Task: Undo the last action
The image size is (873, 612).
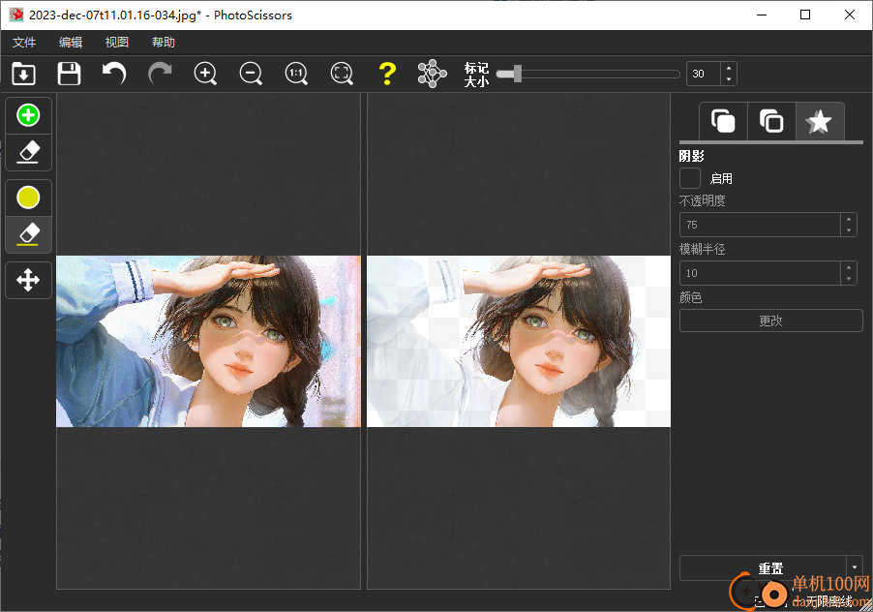Action: click(114, 74)
